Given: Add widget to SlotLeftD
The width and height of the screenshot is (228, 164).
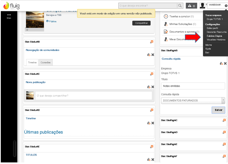Looking at the screenshot, I should coord(152,110).
